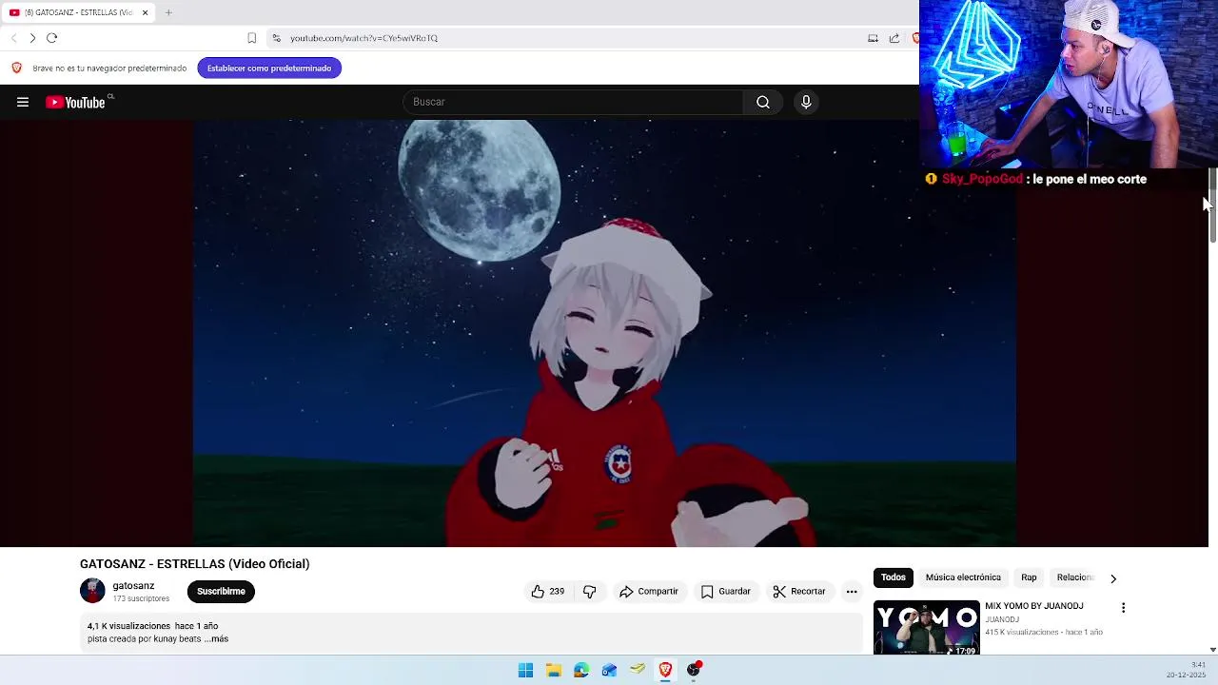The width and height of the screenshot is (1218, 685).
Task: Open Outlook from the taskbar
Action: (609, 670)
